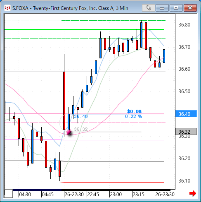Click the gray 36.32 price label
Screen dimensions: 201x202
coord(186,132)
